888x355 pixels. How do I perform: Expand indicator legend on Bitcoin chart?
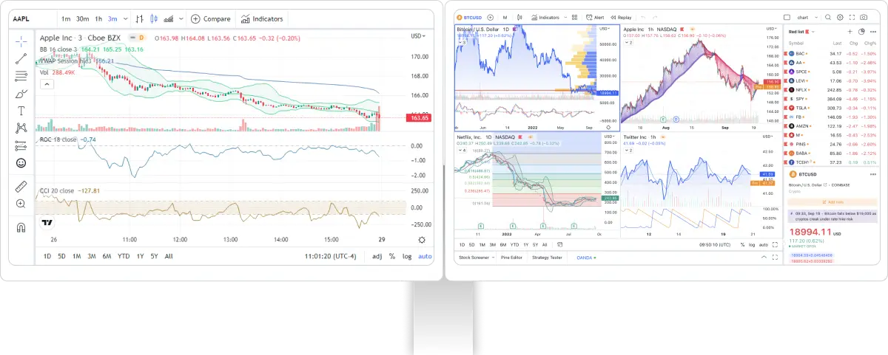point(463,42)
